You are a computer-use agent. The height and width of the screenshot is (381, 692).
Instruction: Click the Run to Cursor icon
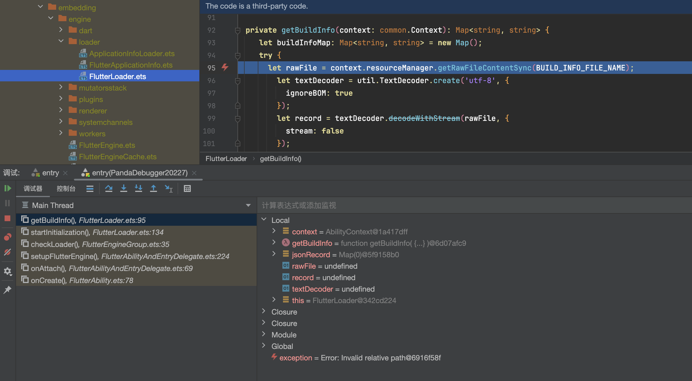(x=168, y=188)
